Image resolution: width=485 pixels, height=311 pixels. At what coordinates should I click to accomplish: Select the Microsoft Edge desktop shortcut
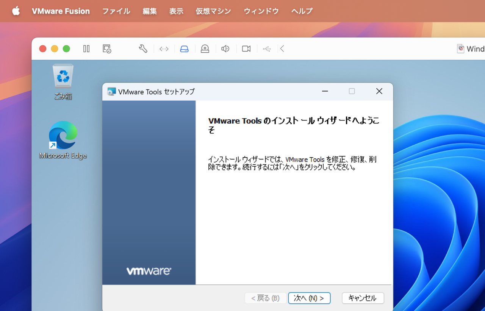click(63, 140)
